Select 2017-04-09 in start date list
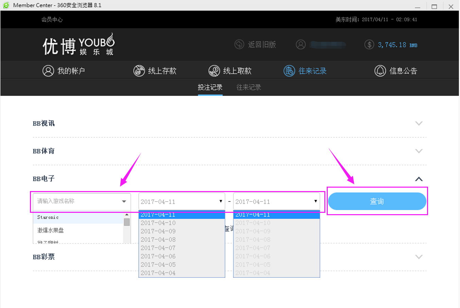Image resolution: width=460 pixels, height=308 pixels. [x=182, y=231]
